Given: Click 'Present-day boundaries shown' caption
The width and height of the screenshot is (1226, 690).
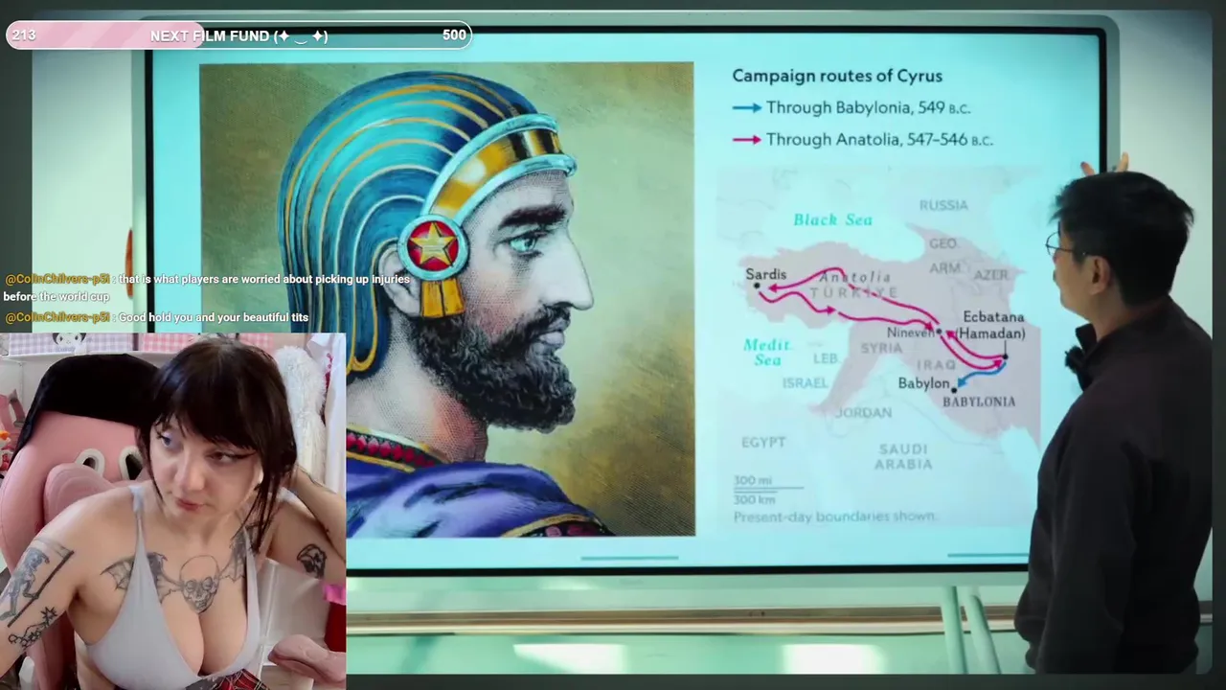Looking at the screenshot, I should pyautogui.click(x=834, y=517).
